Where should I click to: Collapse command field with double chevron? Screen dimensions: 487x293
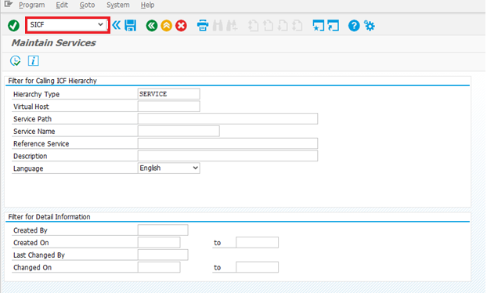click(x=117, y=25)
